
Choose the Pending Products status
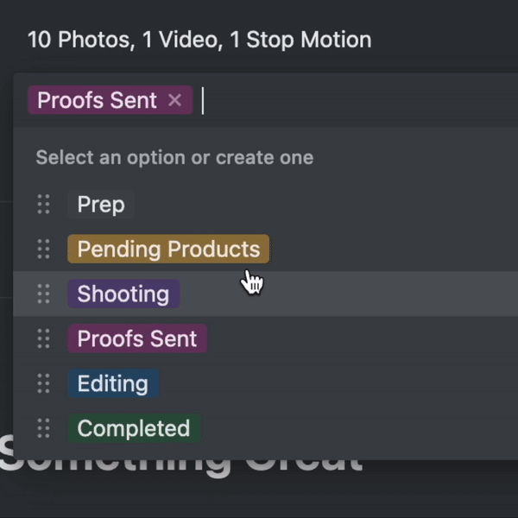(168, 250)
